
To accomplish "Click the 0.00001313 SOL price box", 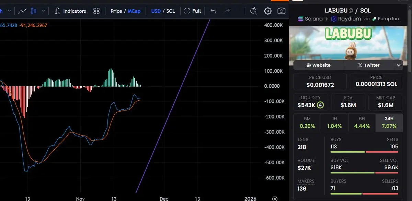I will (376, 81).
